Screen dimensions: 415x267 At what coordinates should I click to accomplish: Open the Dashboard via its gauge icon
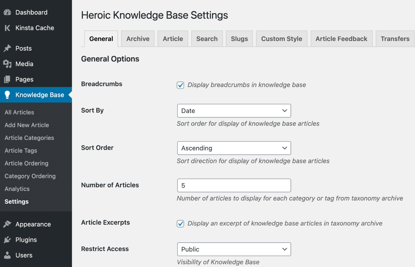point(7,12)
